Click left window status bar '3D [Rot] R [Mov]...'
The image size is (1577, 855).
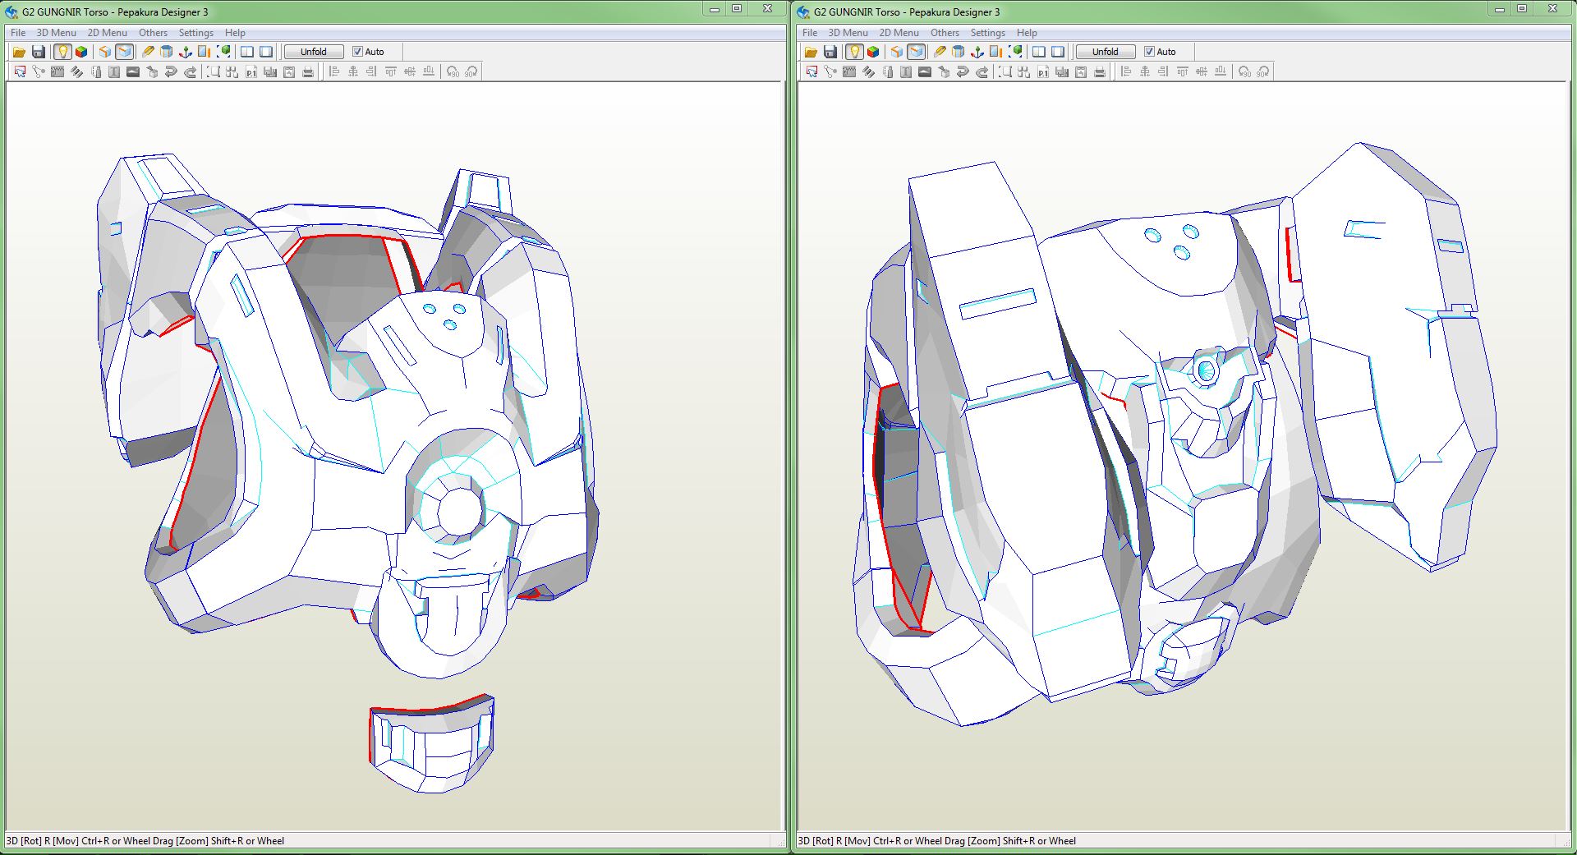145,841
